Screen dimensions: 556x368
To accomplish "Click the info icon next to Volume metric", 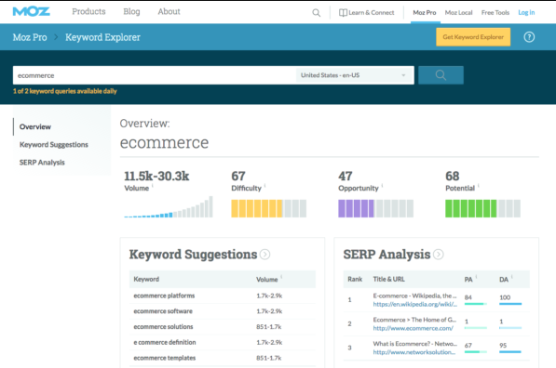I will 153,186.
